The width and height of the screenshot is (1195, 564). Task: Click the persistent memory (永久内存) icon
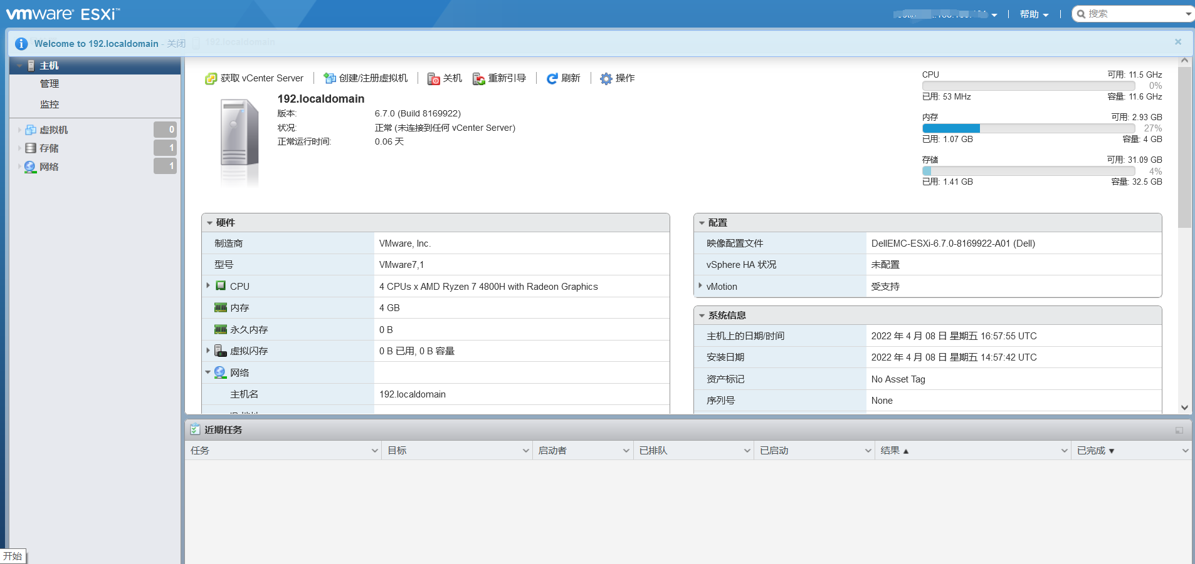pyautogui.click(x=221, y=329)
